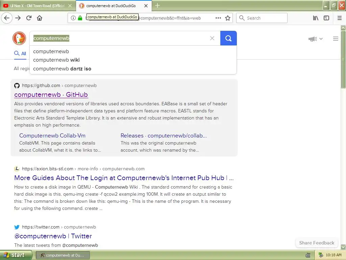Click the DuckDuckGo duck logo
The image size is (346, 260).
pos(19,38)
